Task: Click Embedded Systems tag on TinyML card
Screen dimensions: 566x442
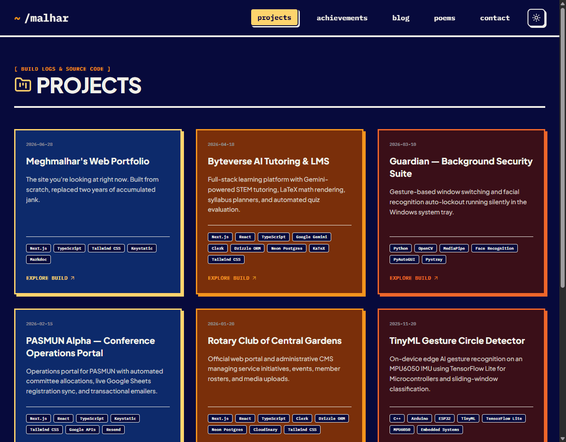Action: [440, 430]
